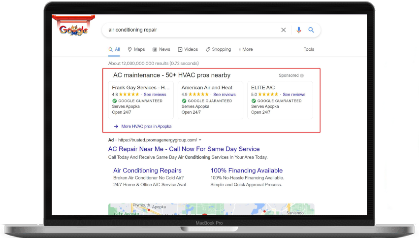Open the Air Conditioning Repairs sitelink
Image resolution: width=419 pixels, height=238 pixels.
click(x=147, y=170)
